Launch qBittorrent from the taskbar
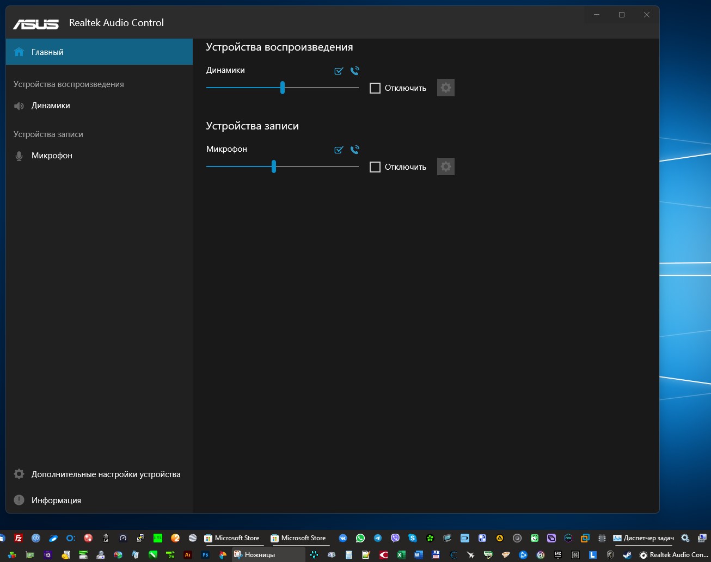711x562 pixels. click(x=36, y=538)
